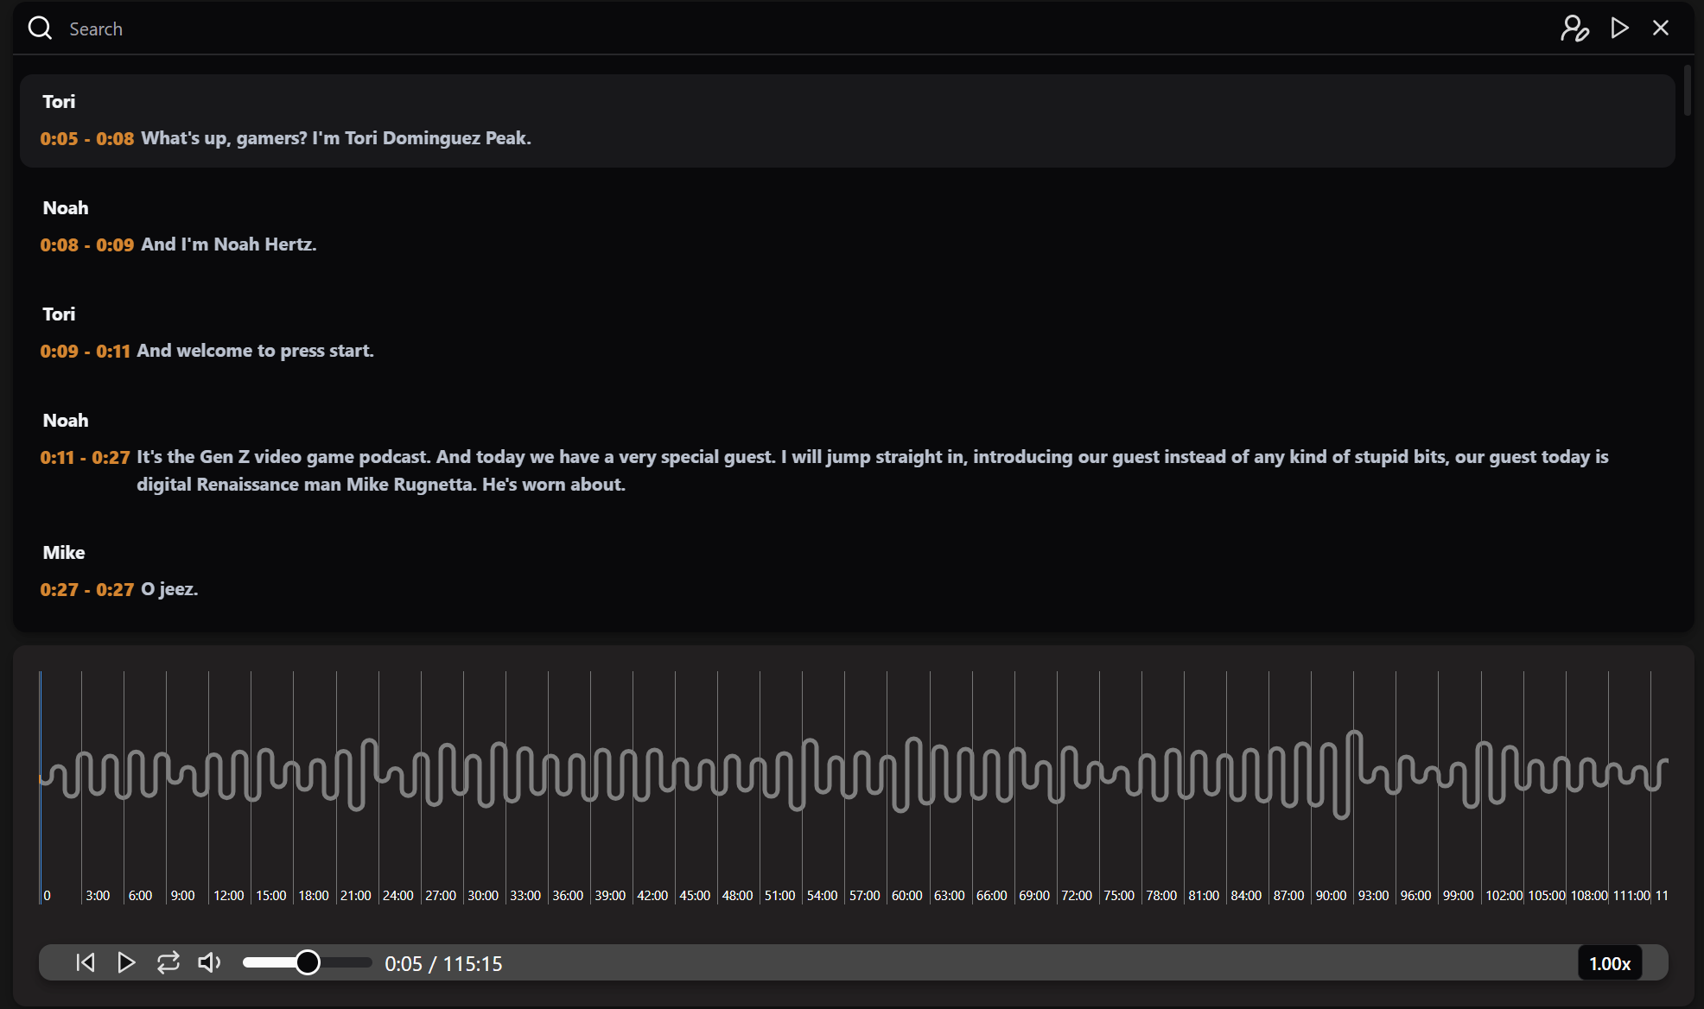
Task: Change playback speed via the 1.00x button
Action: tap(1609, 962)
